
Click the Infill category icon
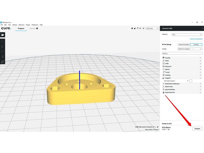pos(164,63)
